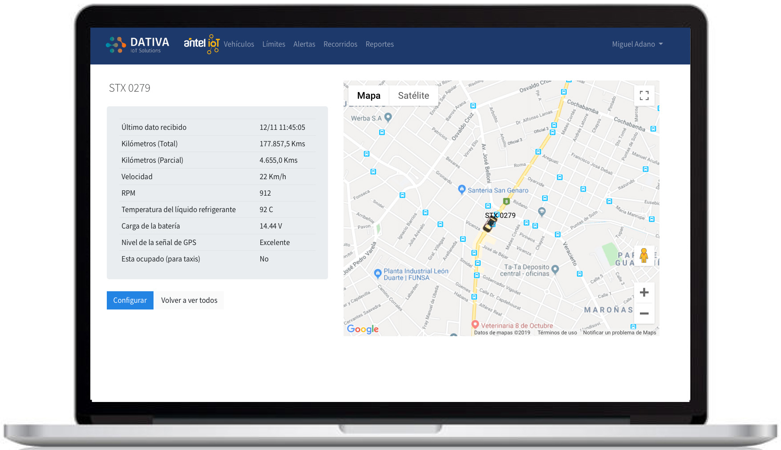Click the Google logo on map
This screenshot has width=781, height=450.
(363, 329)
